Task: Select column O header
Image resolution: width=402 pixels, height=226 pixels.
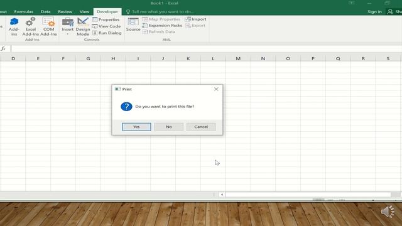Action: [x=288, y=58]
